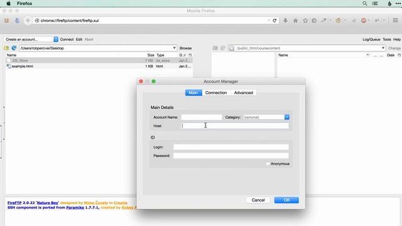
Task: Go to the Firefox home page icon
Action: pos(295,21)
